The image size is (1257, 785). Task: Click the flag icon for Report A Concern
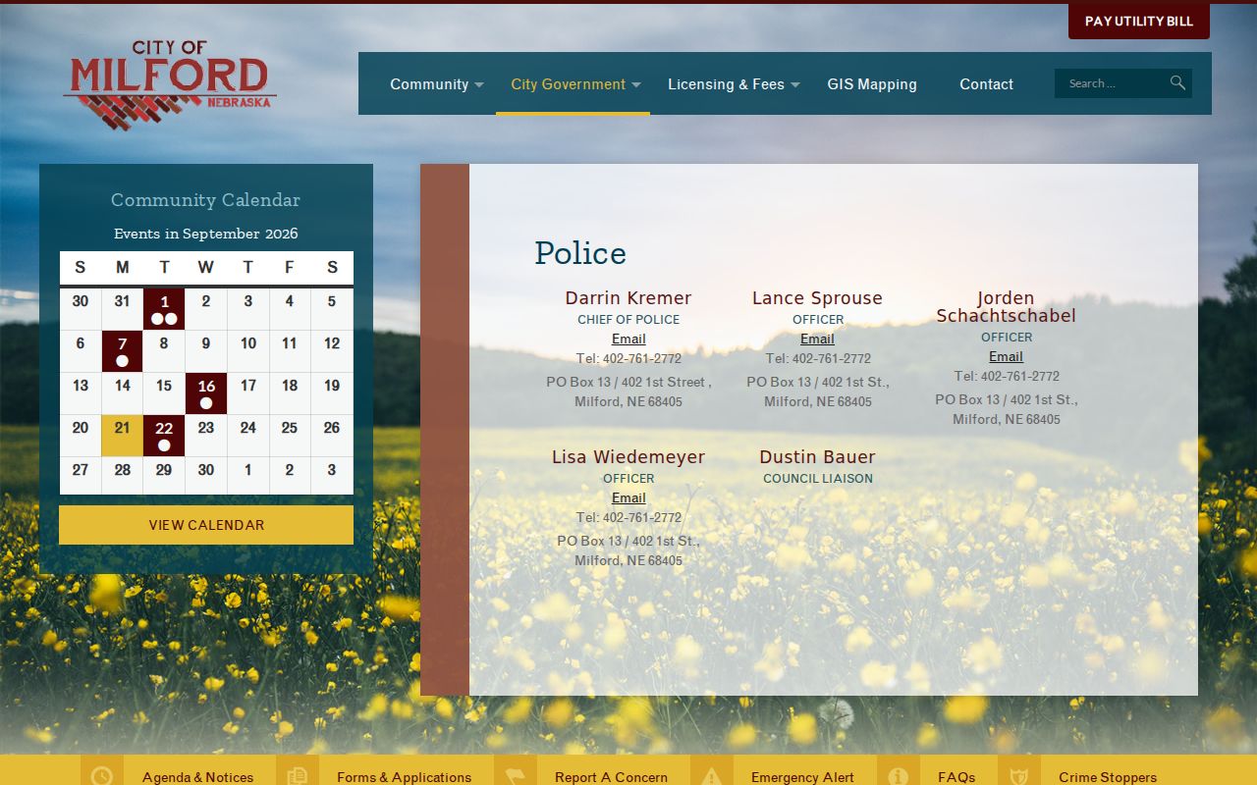point(515,775)
